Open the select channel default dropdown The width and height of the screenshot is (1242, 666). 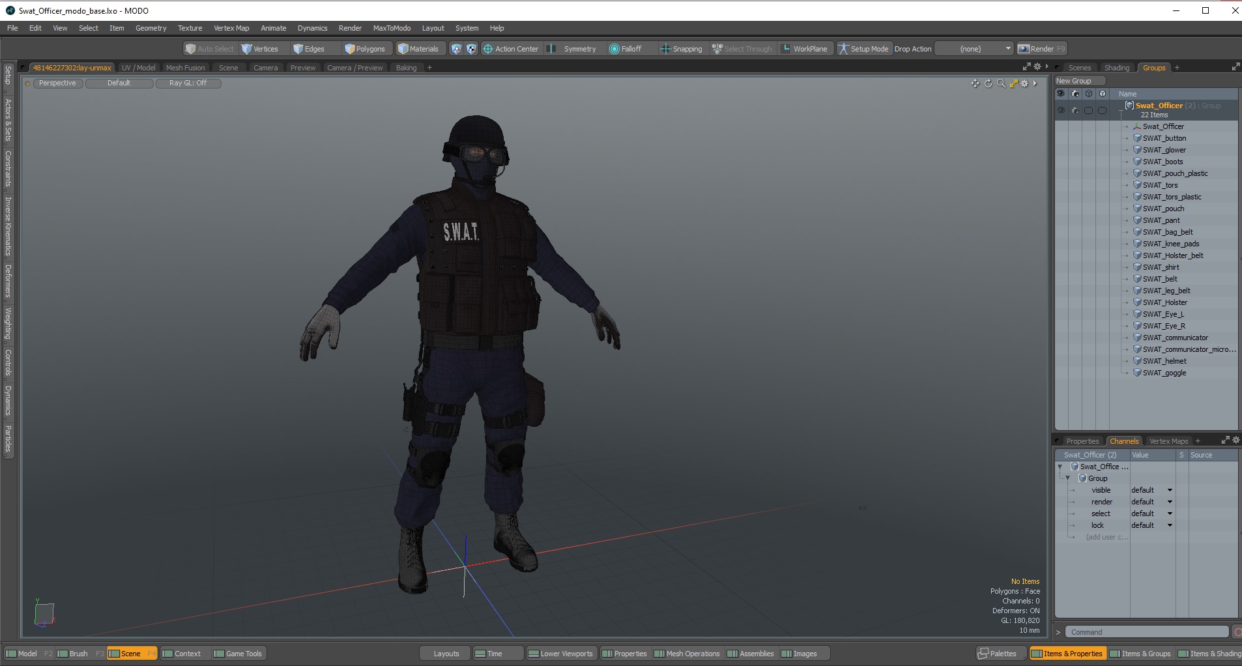click(1151, 514)
